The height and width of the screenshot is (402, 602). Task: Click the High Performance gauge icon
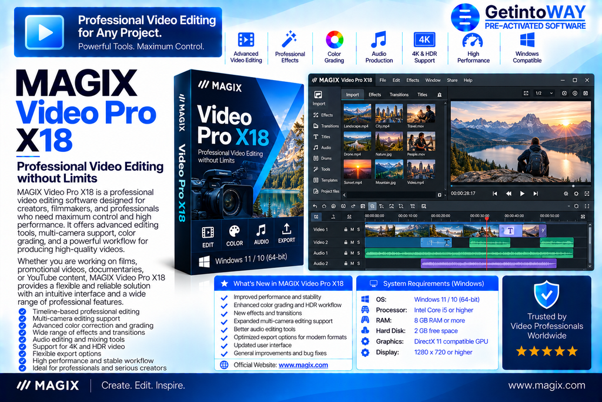[x=473, y=41]
